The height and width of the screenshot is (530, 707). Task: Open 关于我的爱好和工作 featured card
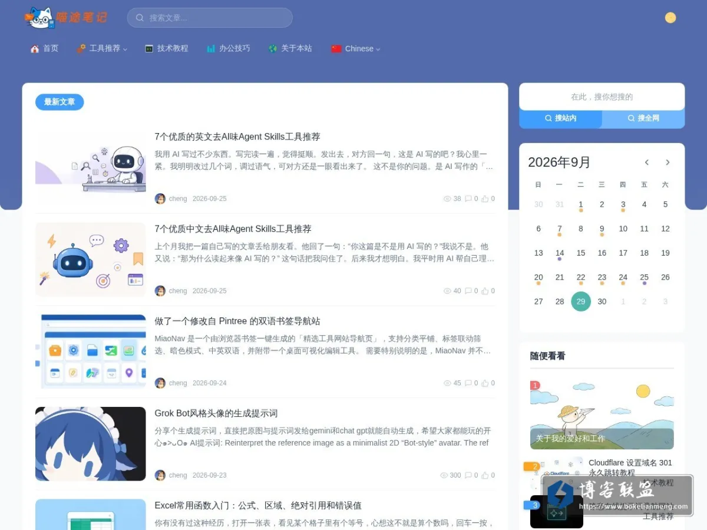click(x=602, y=415)
